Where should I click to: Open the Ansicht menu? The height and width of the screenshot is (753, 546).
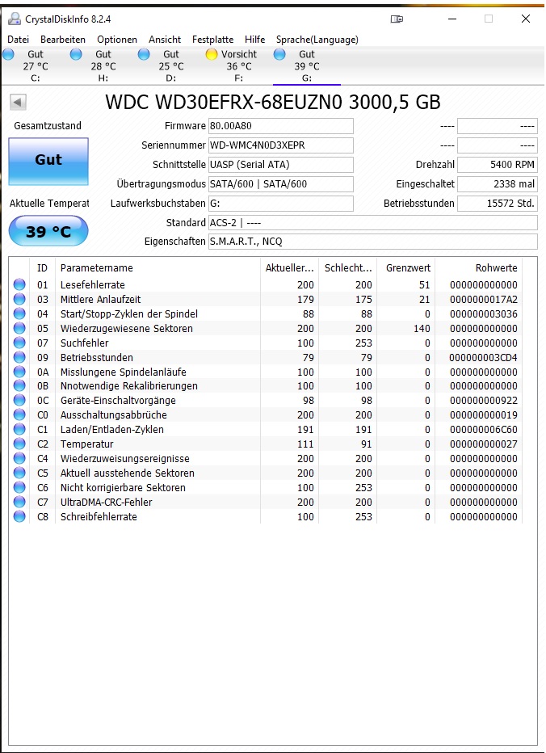point(165,40)
